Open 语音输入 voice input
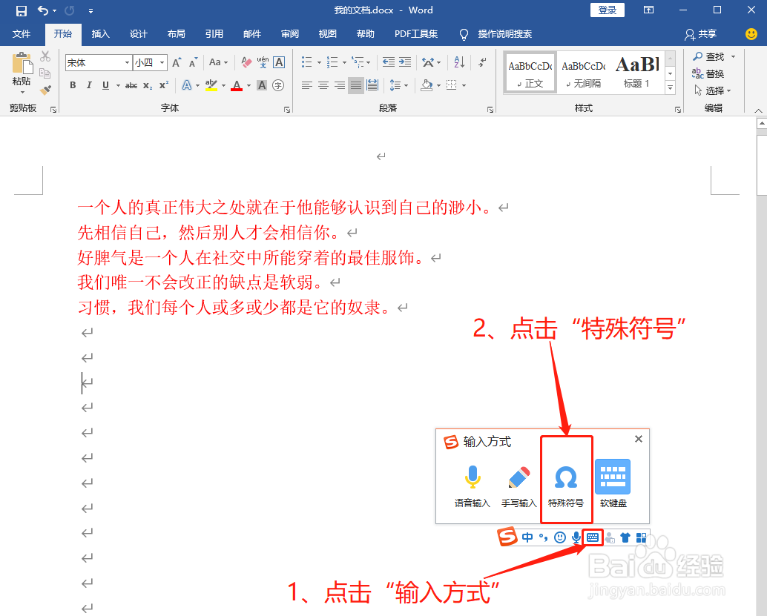This screenshot has width=767, height=616. point(472,478)
